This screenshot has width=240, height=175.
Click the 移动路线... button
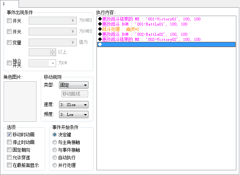(x=75, y=94)
